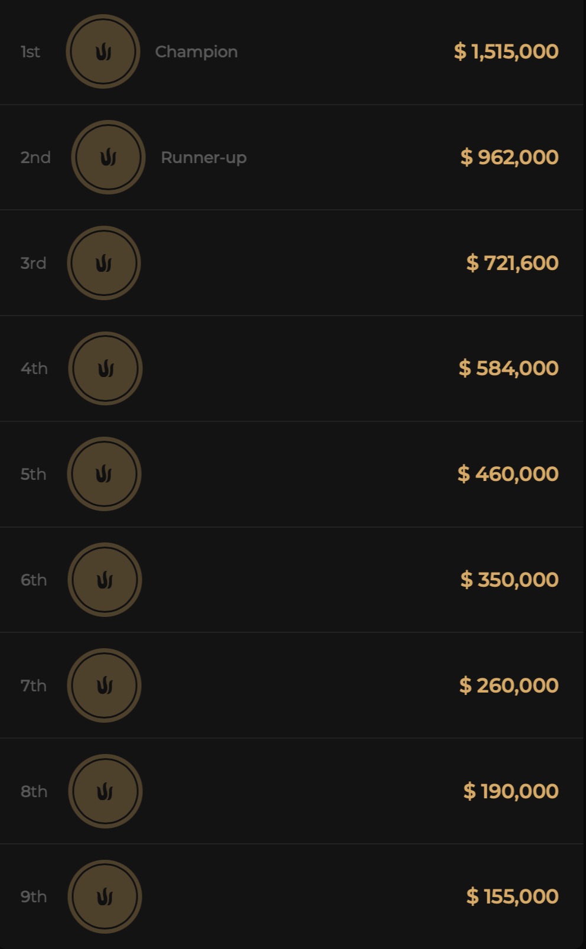Click the $584,000 prize amount

[x=509, y=368]
